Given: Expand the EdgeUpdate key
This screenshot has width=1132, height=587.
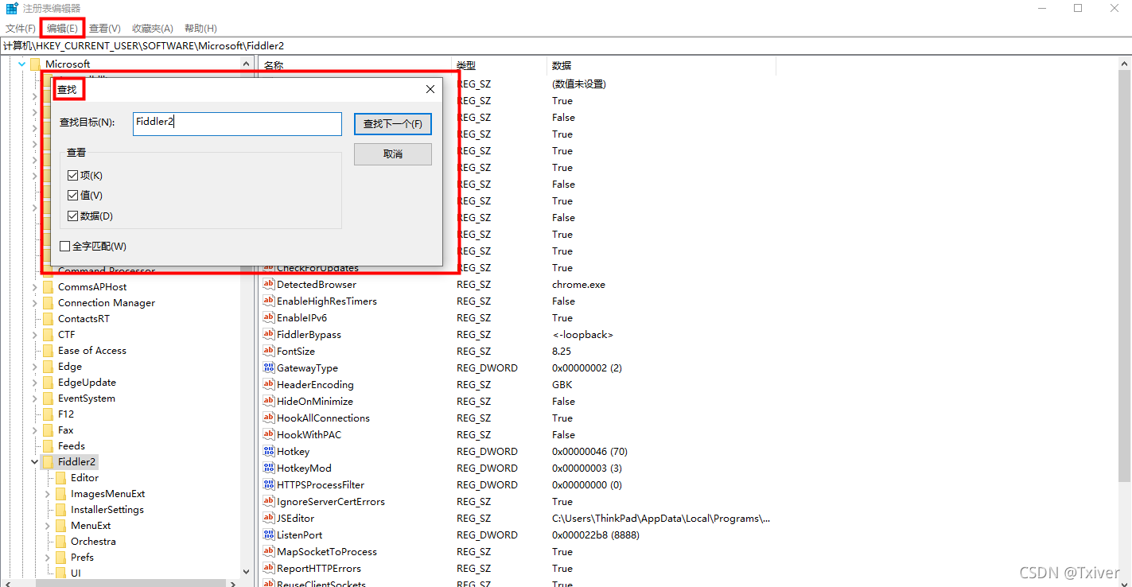Looking at the screenshot, I should point(34,382).
